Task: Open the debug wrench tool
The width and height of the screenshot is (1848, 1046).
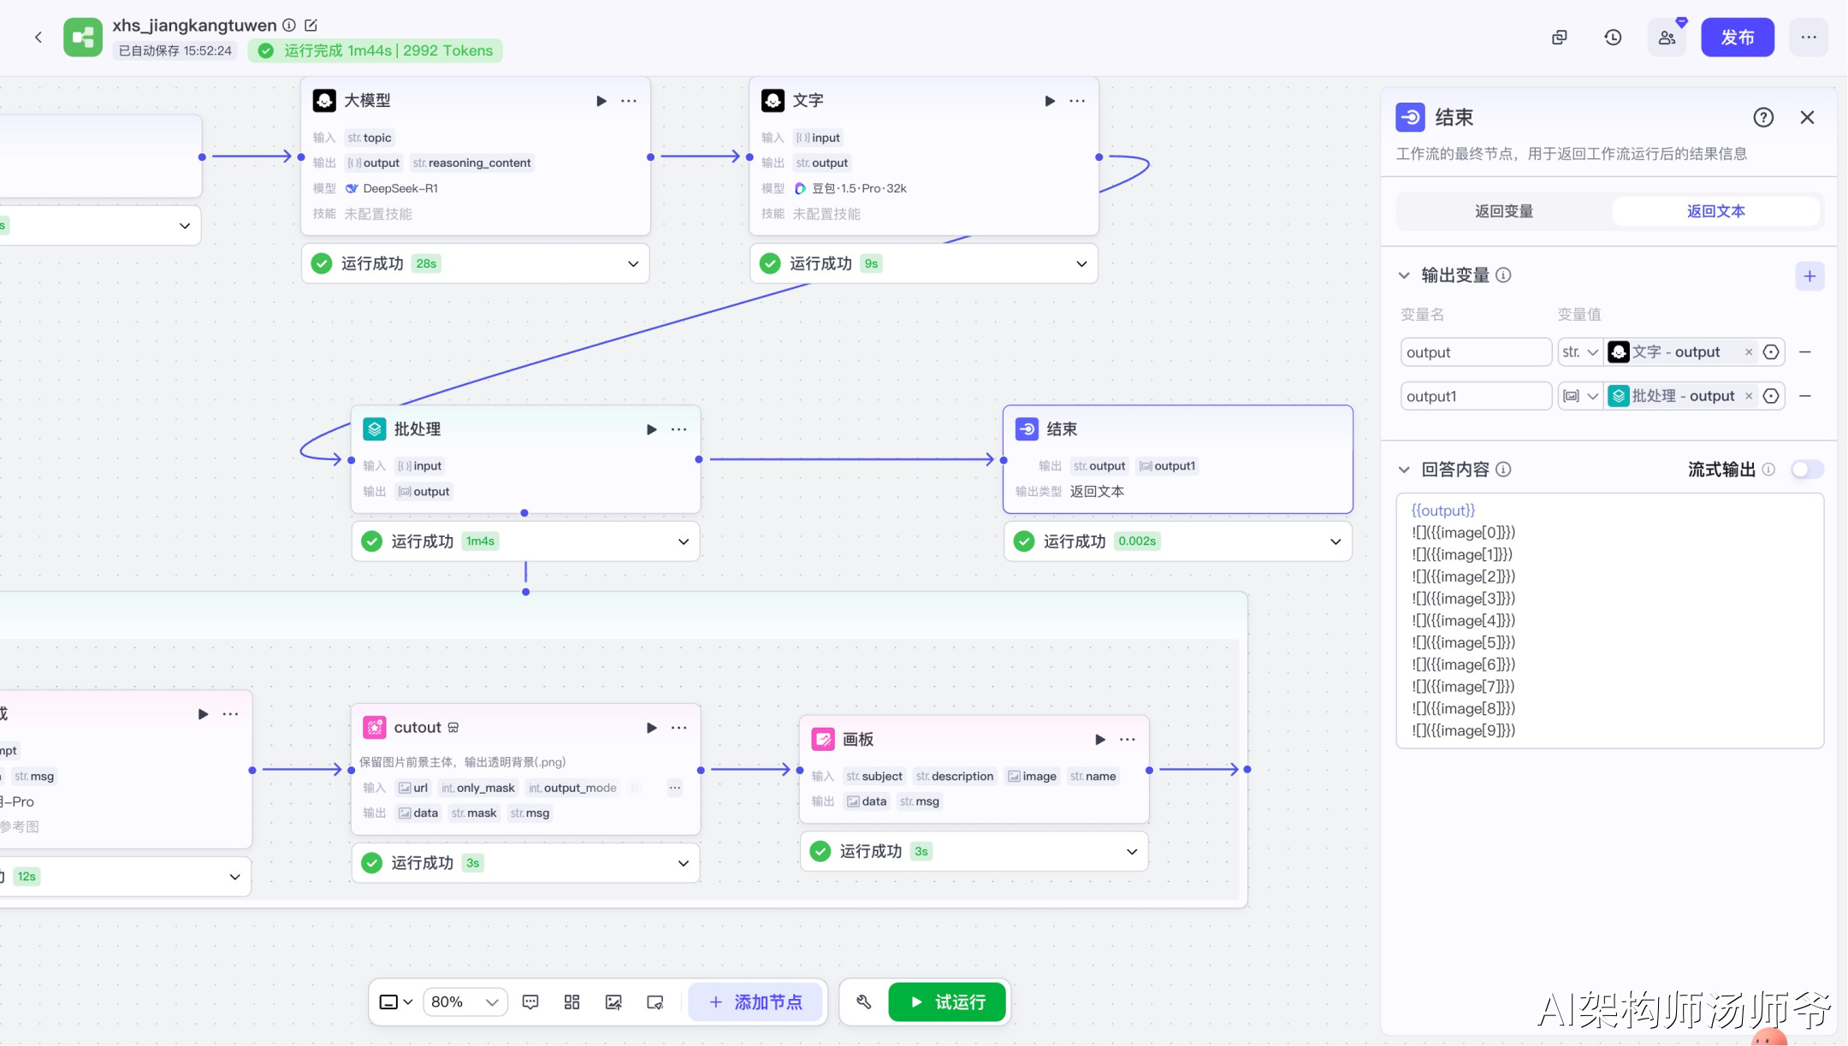Action: click(864, 1002)
